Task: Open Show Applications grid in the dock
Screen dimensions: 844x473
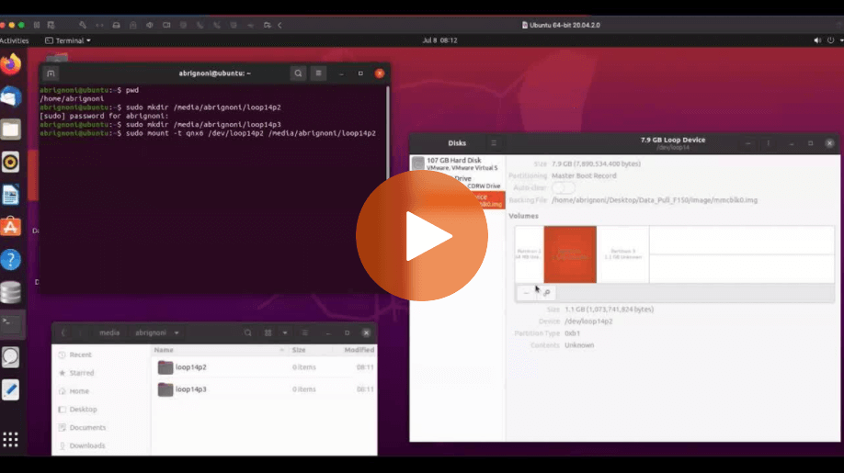Action: coord(11,439)
